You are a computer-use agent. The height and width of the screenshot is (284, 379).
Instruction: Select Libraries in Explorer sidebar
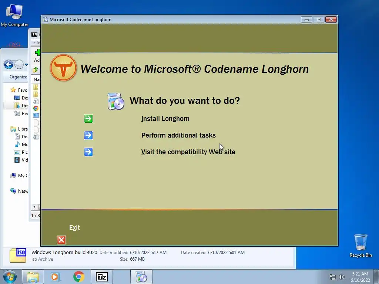coord(19,129)
